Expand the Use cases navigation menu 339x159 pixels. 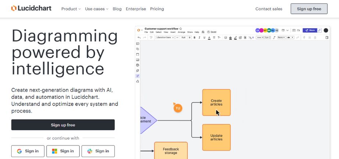point(97,9)
